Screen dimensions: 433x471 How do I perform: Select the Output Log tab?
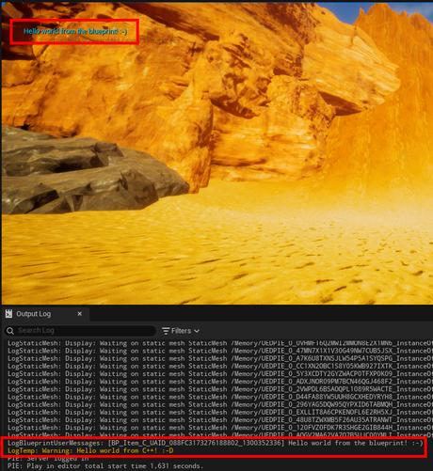tap(45, 314)
